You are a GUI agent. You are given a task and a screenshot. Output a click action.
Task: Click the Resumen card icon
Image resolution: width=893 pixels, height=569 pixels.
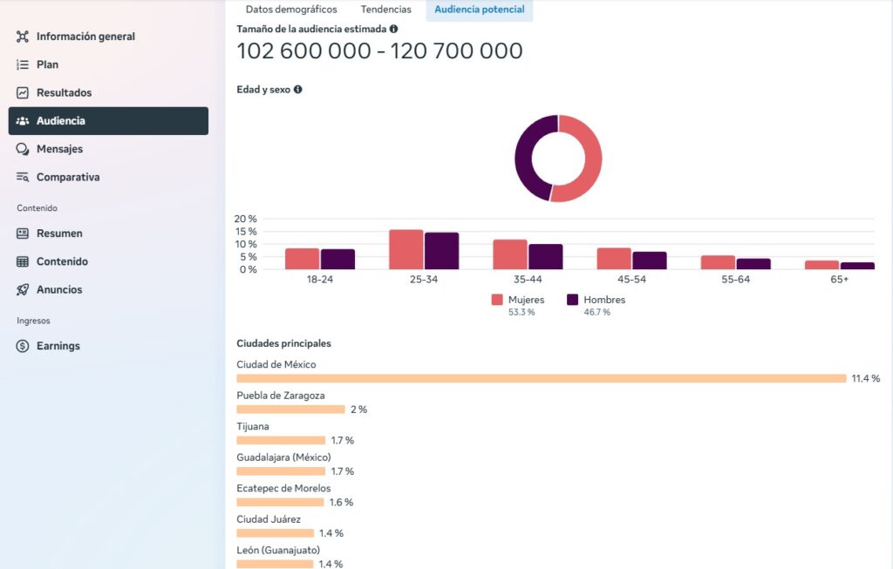[23, 234]
